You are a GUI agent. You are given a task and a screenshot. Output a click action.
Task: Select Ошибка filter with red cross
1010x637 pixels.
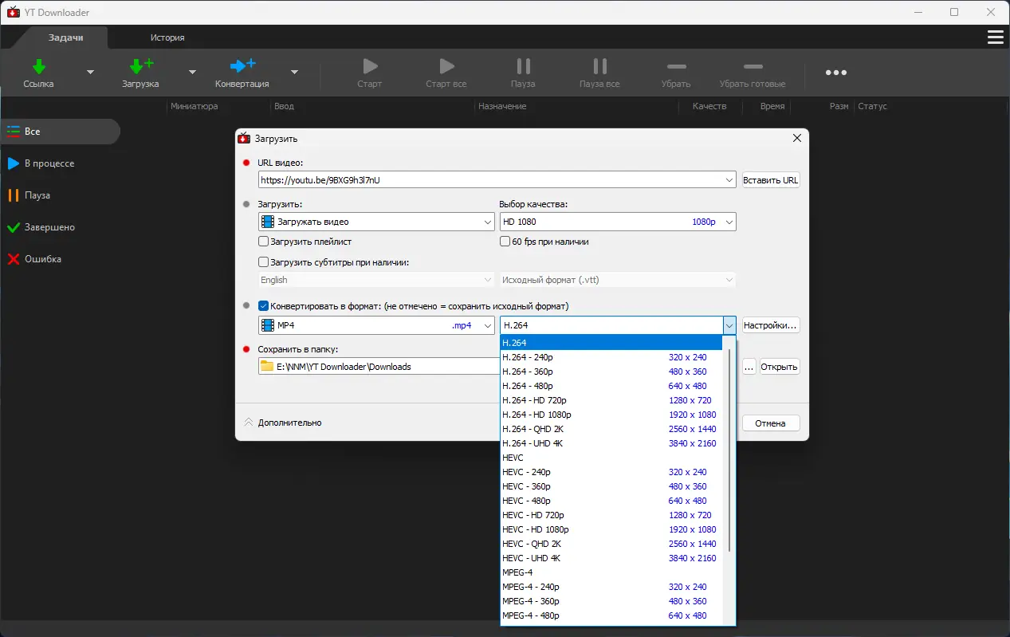42,259
